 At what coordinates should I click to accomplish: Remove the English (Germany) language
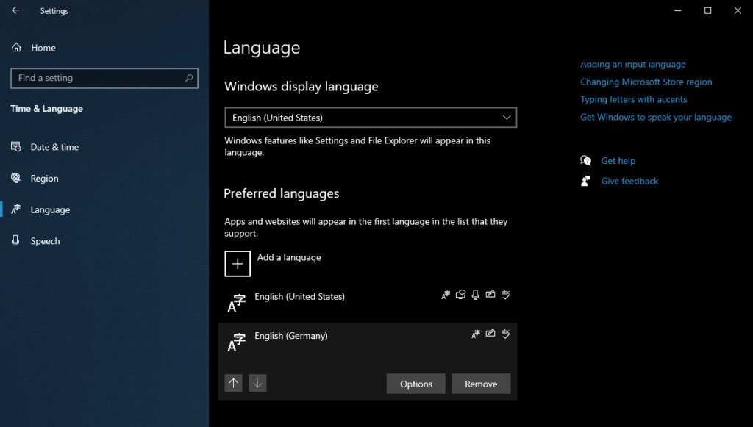(481, 383)
